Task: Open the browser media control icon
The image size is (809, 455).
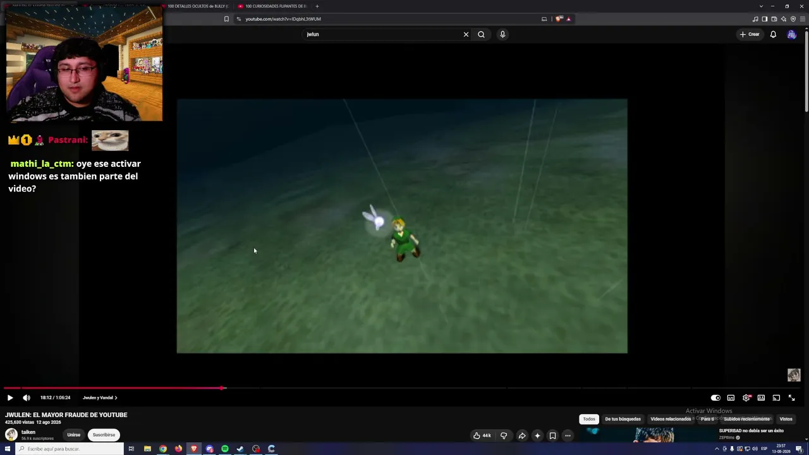Action: (755, 19)
